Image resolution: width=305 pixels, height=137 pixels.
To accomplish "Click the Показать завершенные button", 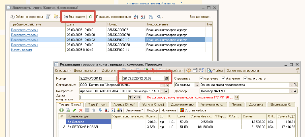I will point(114,17).
